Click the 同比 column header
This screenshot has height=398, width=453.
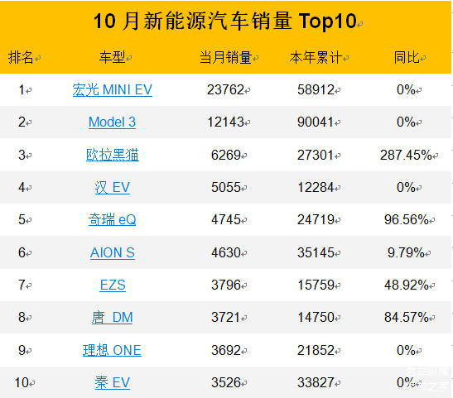[407, 57]
